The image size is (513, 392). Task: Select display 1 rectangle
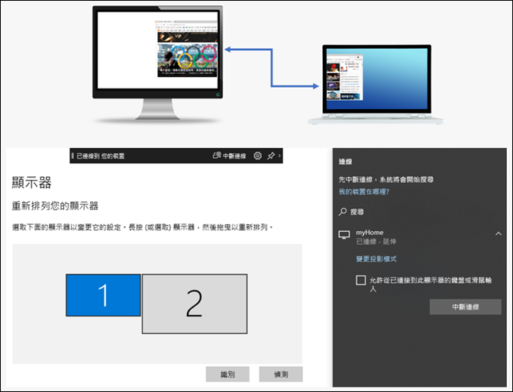(x=103, y=295)
